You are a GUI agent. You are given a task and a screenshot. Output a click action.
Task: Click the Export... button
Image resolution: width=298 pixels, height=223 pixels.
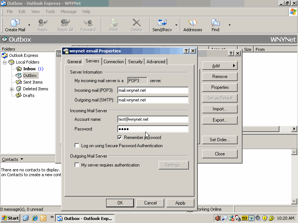220,120
